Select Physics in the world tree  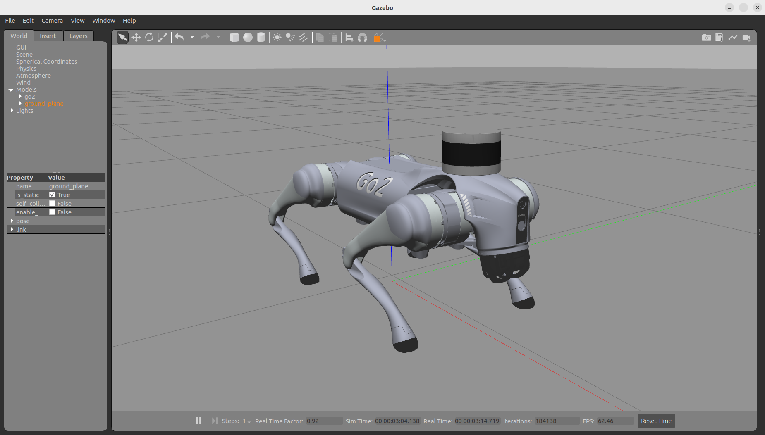pyautogui.click(x=26, y=69)
